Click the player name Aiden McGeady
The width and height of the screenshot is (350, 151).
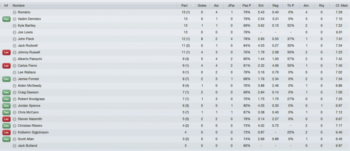pos(29,86)
